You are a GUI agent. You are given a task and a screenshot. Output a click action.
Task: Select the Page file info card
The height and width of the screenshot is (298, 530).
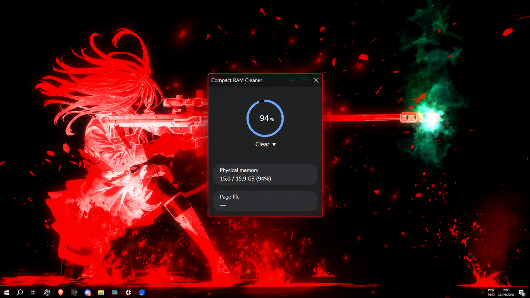point(265,201)
